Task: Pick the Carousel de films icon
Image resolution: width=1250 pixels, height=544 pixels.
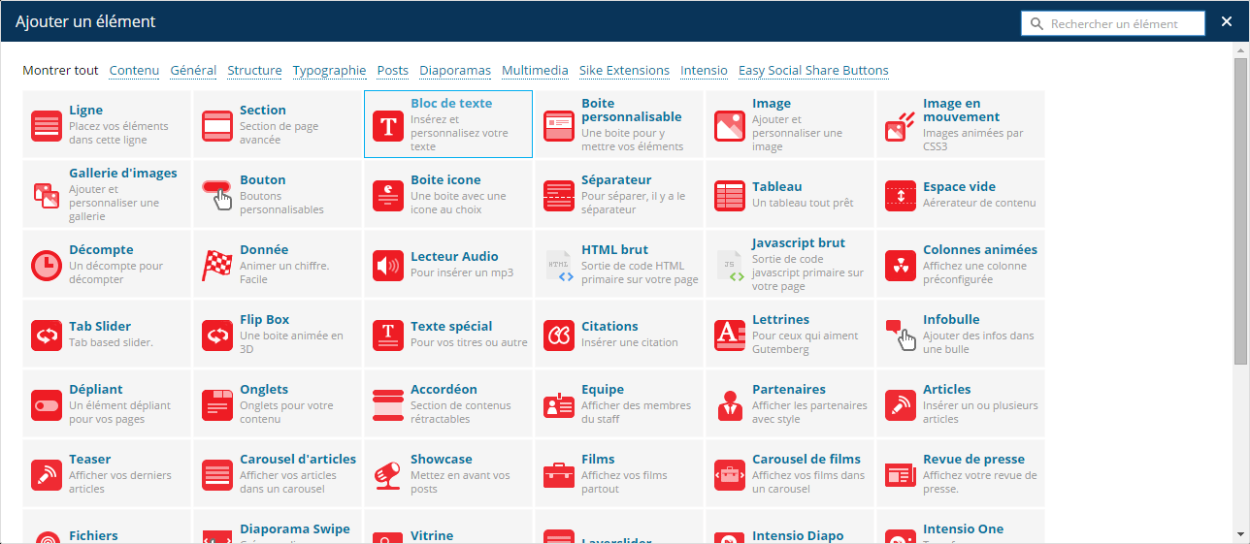Action: (x=730, y=475)
